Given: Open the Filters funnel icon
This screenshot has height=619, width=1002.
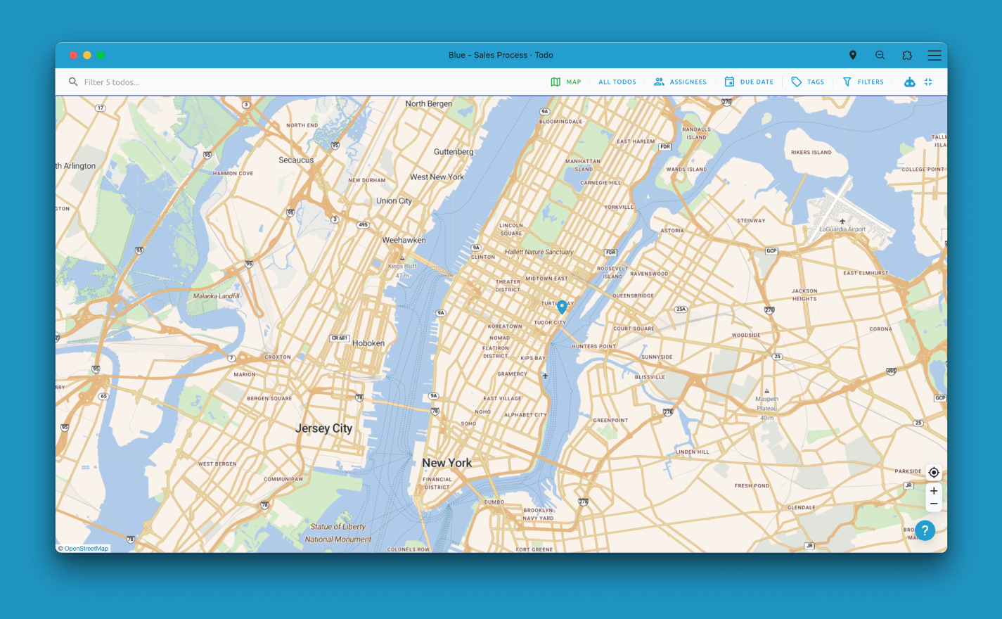Looking at the screenshot, I should pos(846,82).
